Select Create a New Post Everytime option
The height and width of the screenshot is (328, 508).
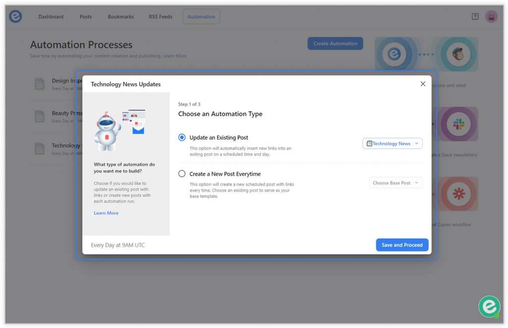click(182, 174)
